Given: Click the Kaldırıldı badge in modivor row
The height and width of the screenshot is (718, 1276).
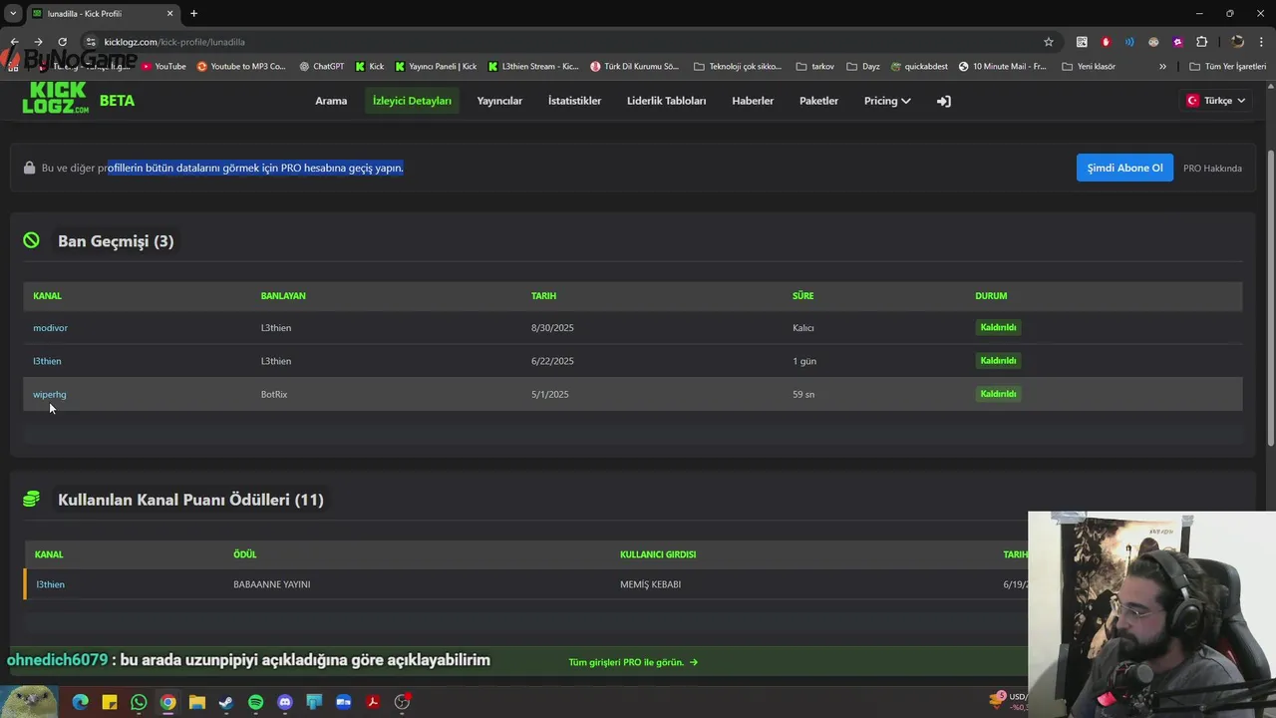Looking at the screenshot, I should (x=998, y=327).
